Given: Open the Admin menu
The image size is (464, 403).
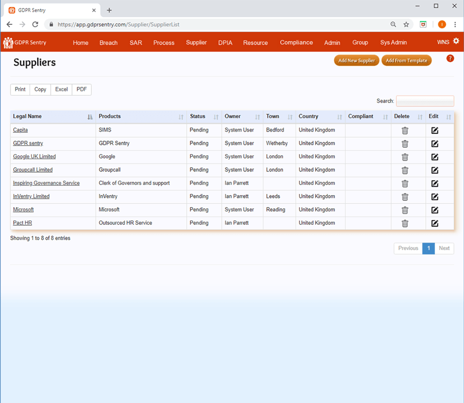Looking at the screenshot, I should [x=332, y=43].
